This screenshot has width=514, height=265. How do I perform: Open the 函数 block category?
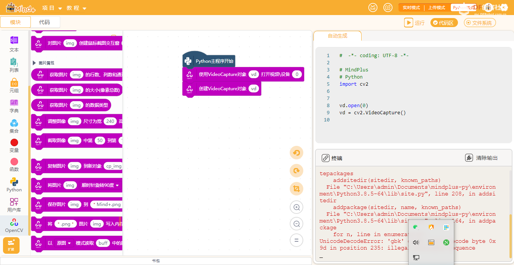click(14, 165)
